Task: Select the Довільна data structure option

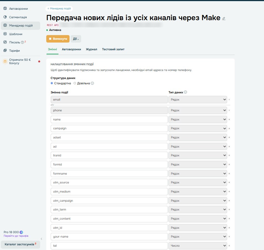Action: [x=75, y=83]
